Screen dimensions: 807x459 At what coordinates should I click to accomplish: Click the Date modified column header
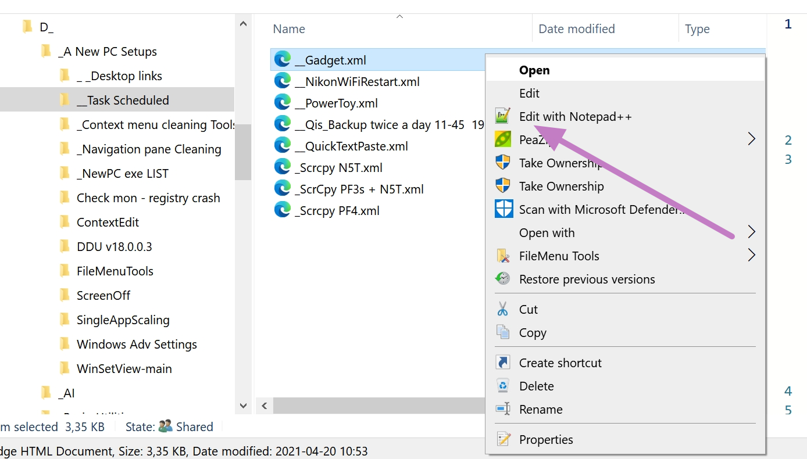tap(576, 29)
